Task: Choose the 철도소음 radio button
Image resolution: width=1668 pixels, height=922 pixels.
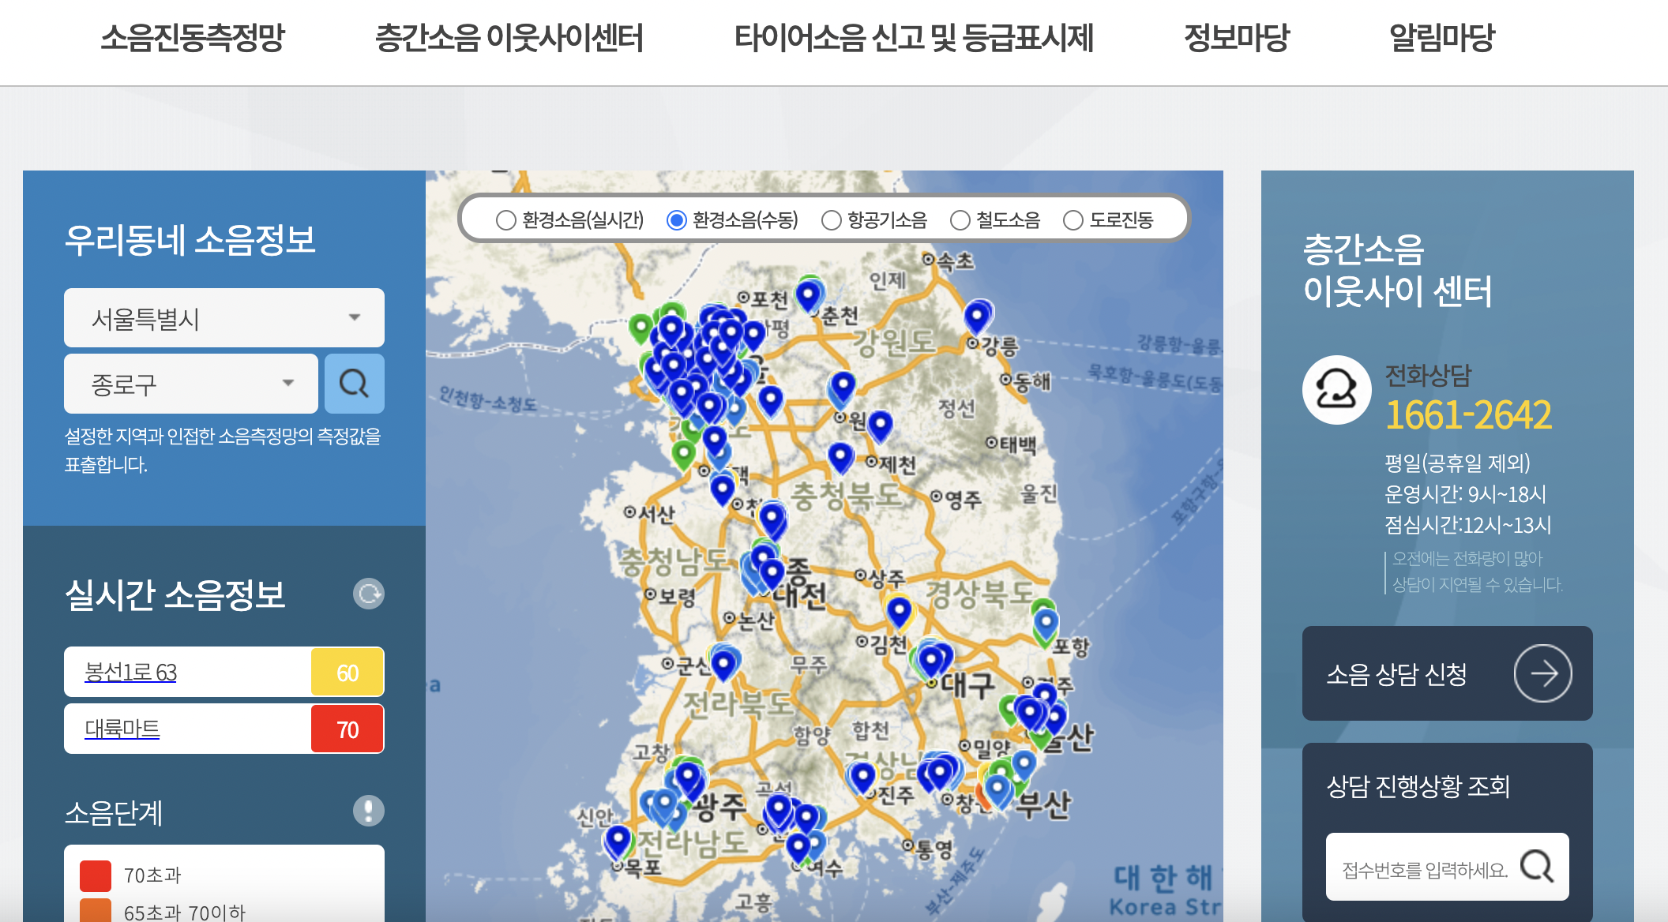Action: [x=960, y=220]
